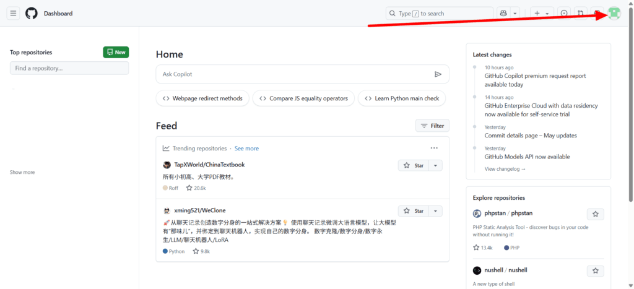Screen dimensions: 634x289
Task: Open the Feed Filter button
Action: pyautogui.click(x=432, y=126)
